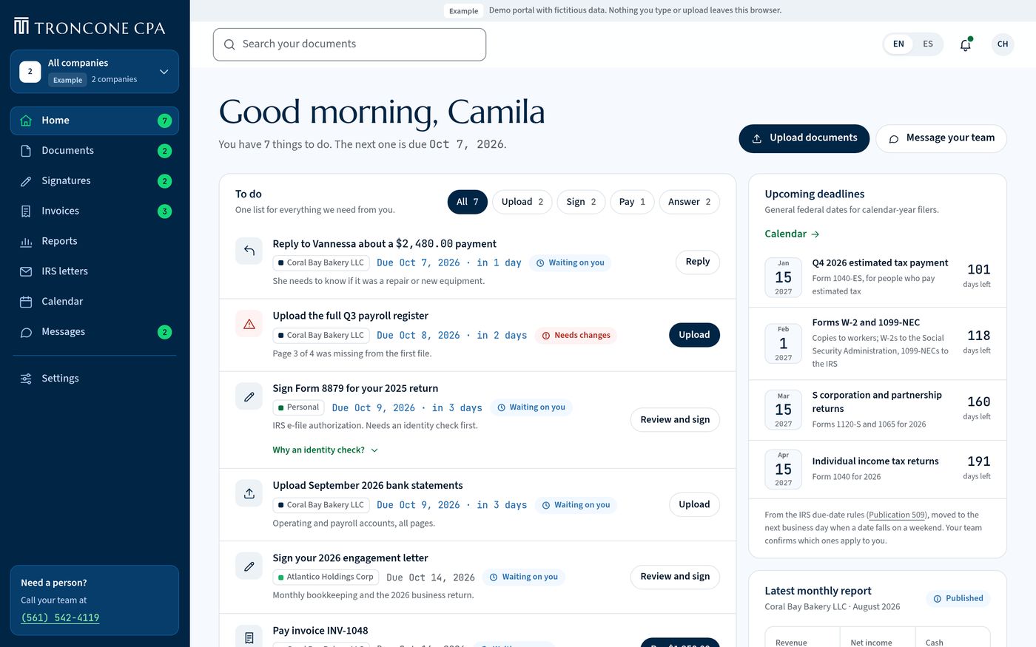This screenshot has height=647, width=1036.
Task: Click the Messages chat bubble icon
Action: click(26, 332)
